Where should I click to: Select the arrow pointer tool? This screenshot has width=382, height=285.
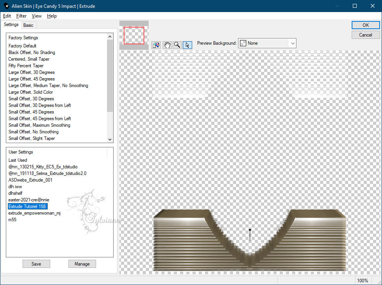point(187,45)
